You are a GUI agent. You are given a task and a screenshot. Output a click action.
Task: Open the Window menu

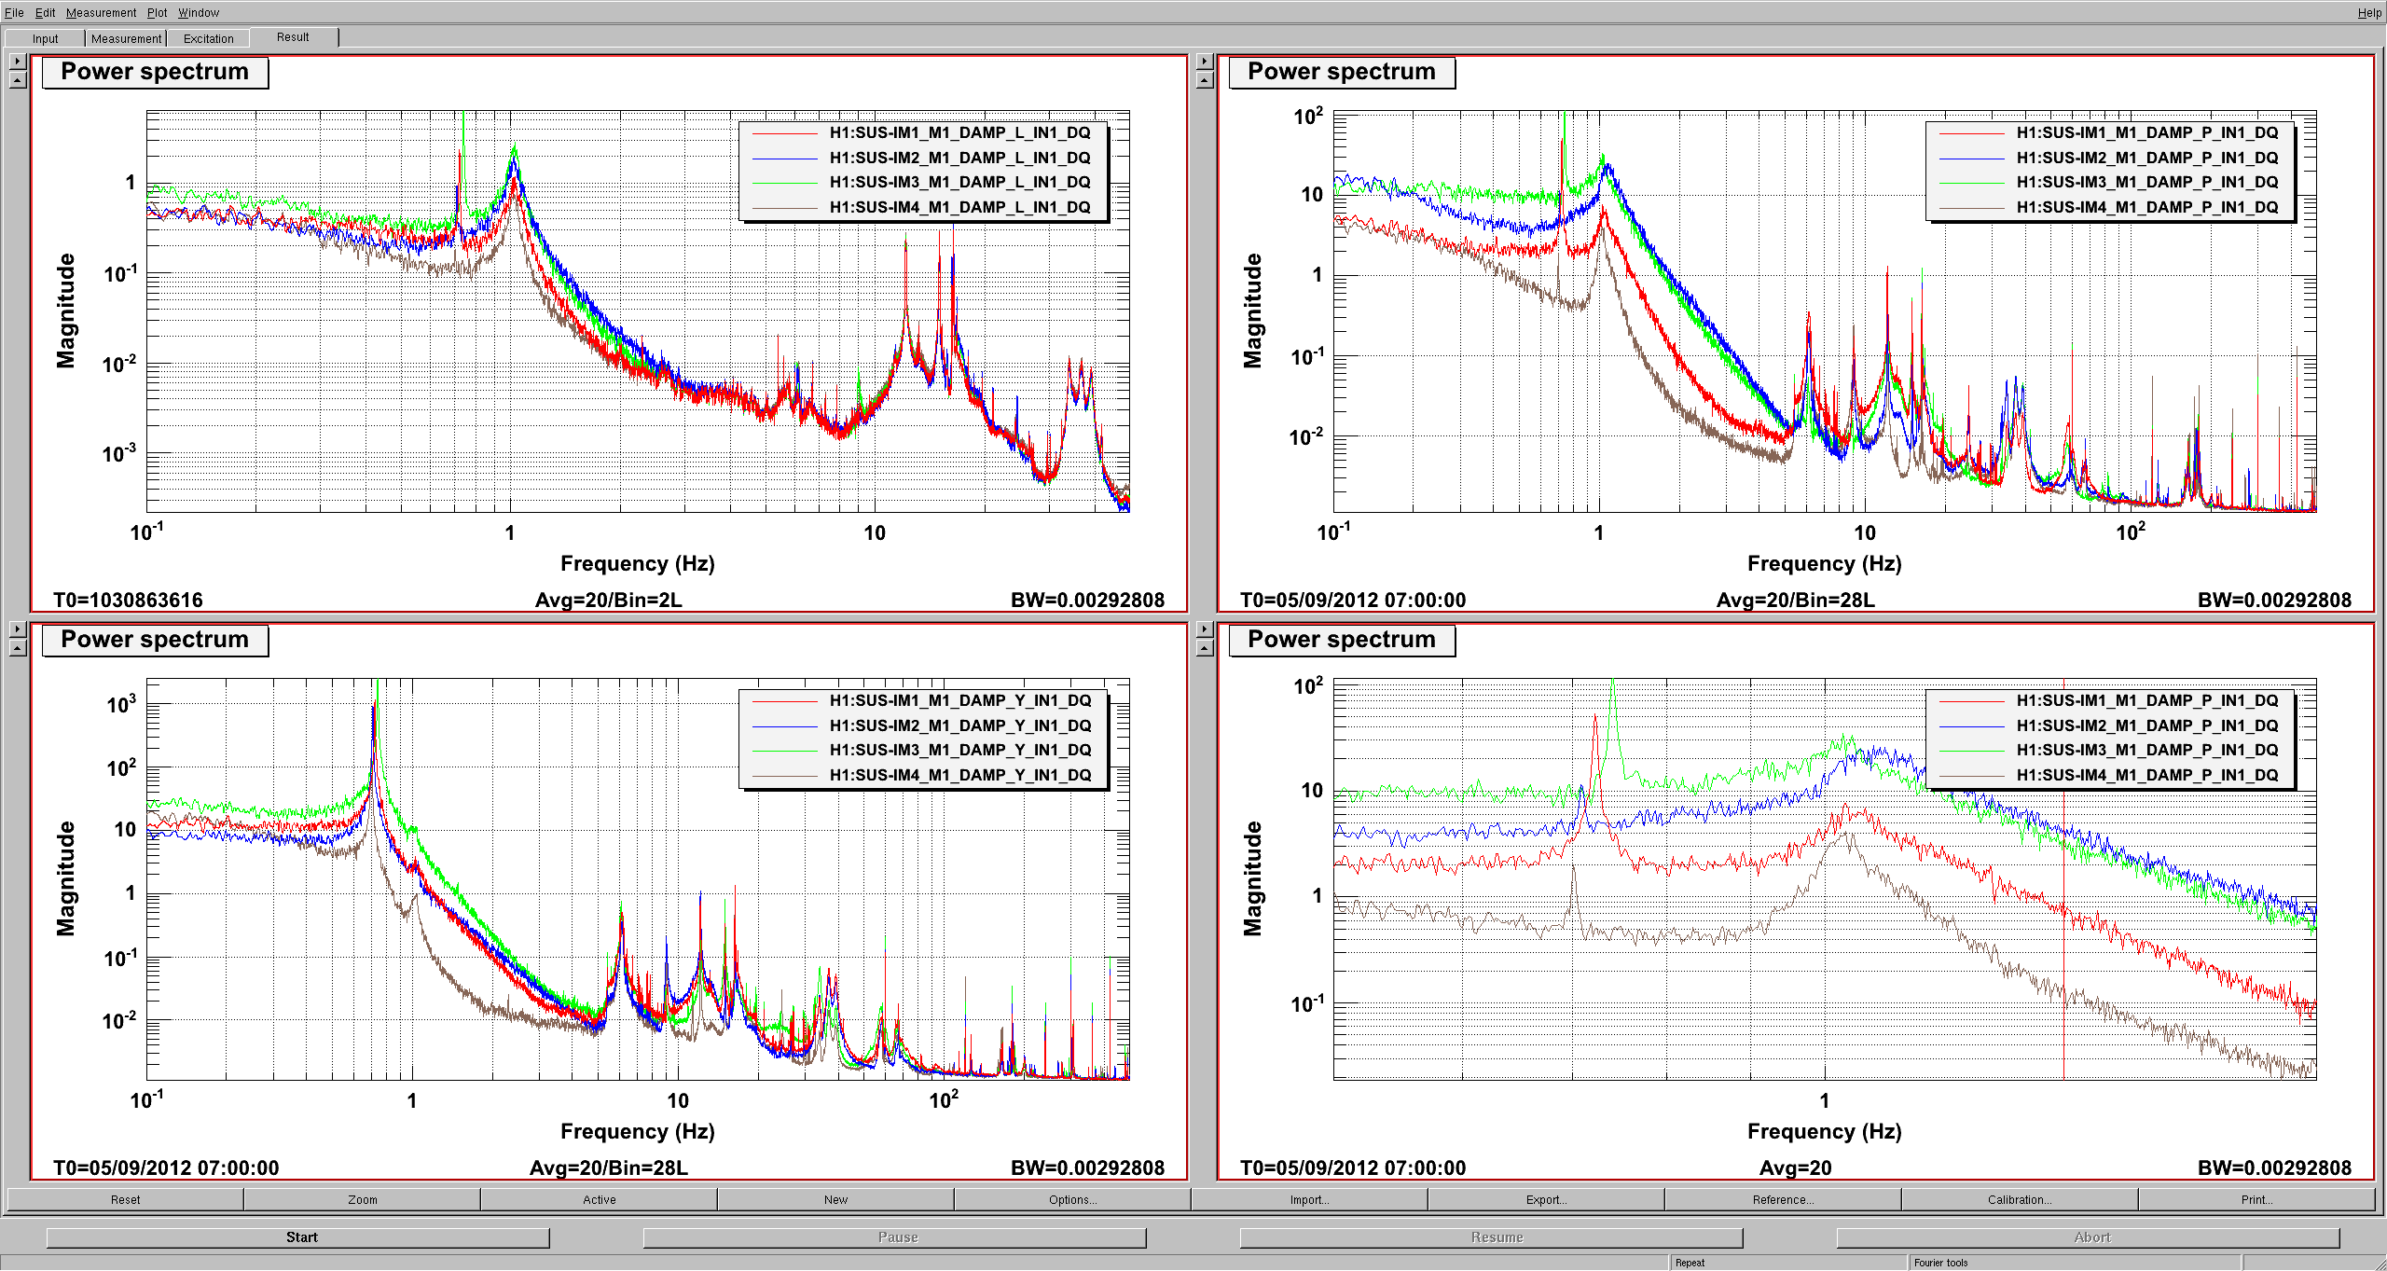(x=199, y=12)
